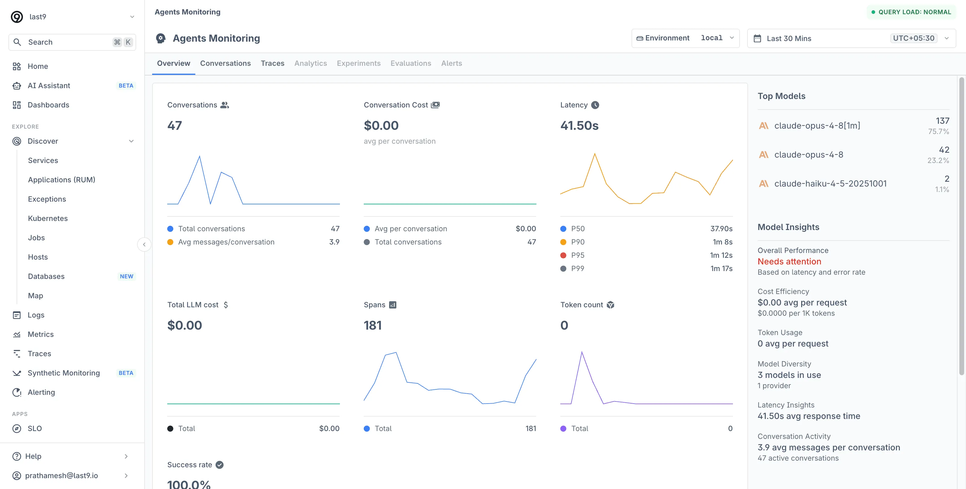Click the user account avatar icon
This screenshot has height=489, width=966.
coord(17,475)
